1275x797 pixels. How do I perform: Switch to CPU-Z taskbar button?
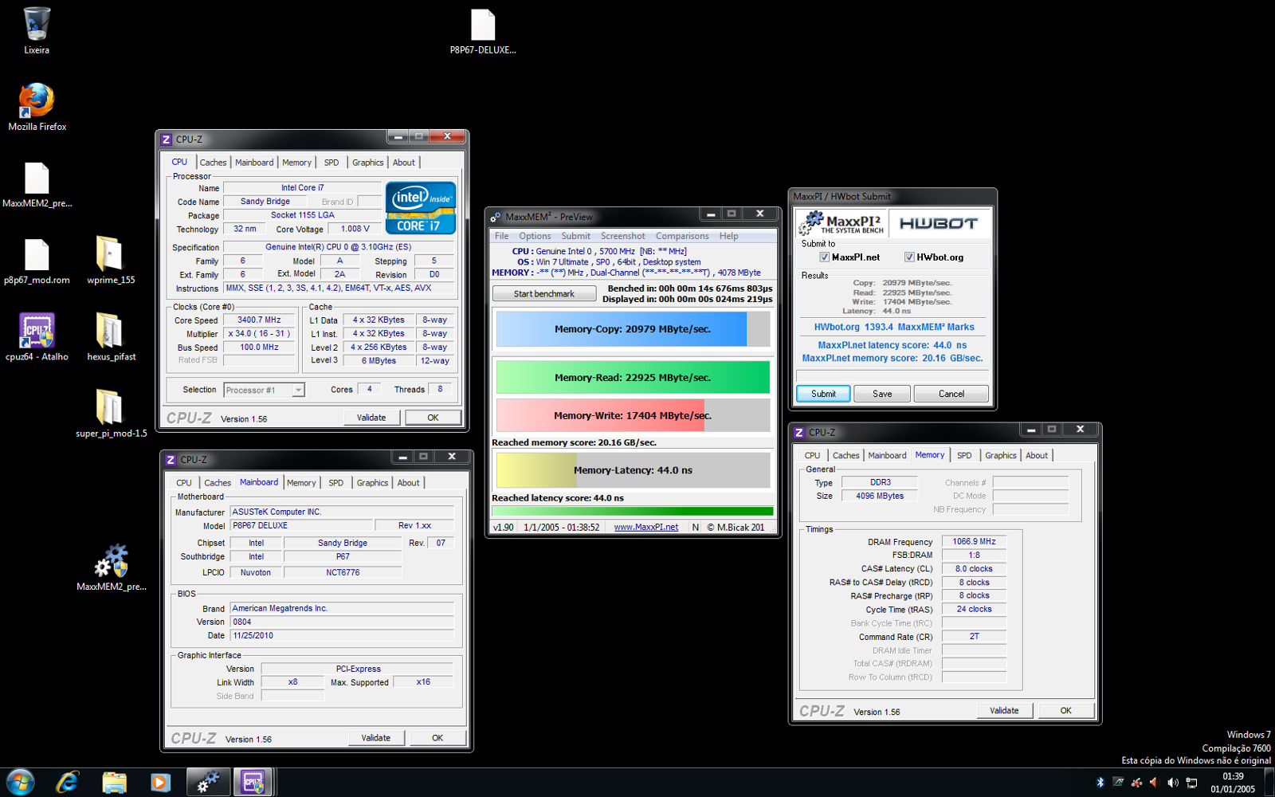253,783
